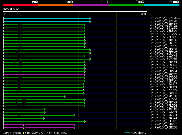Image resolution: width=182 pixels, height=135 pixels.
Task: Open the UniRef100_Q653U3 hit label
Action: pyautogui.click(x=163, y=65)
